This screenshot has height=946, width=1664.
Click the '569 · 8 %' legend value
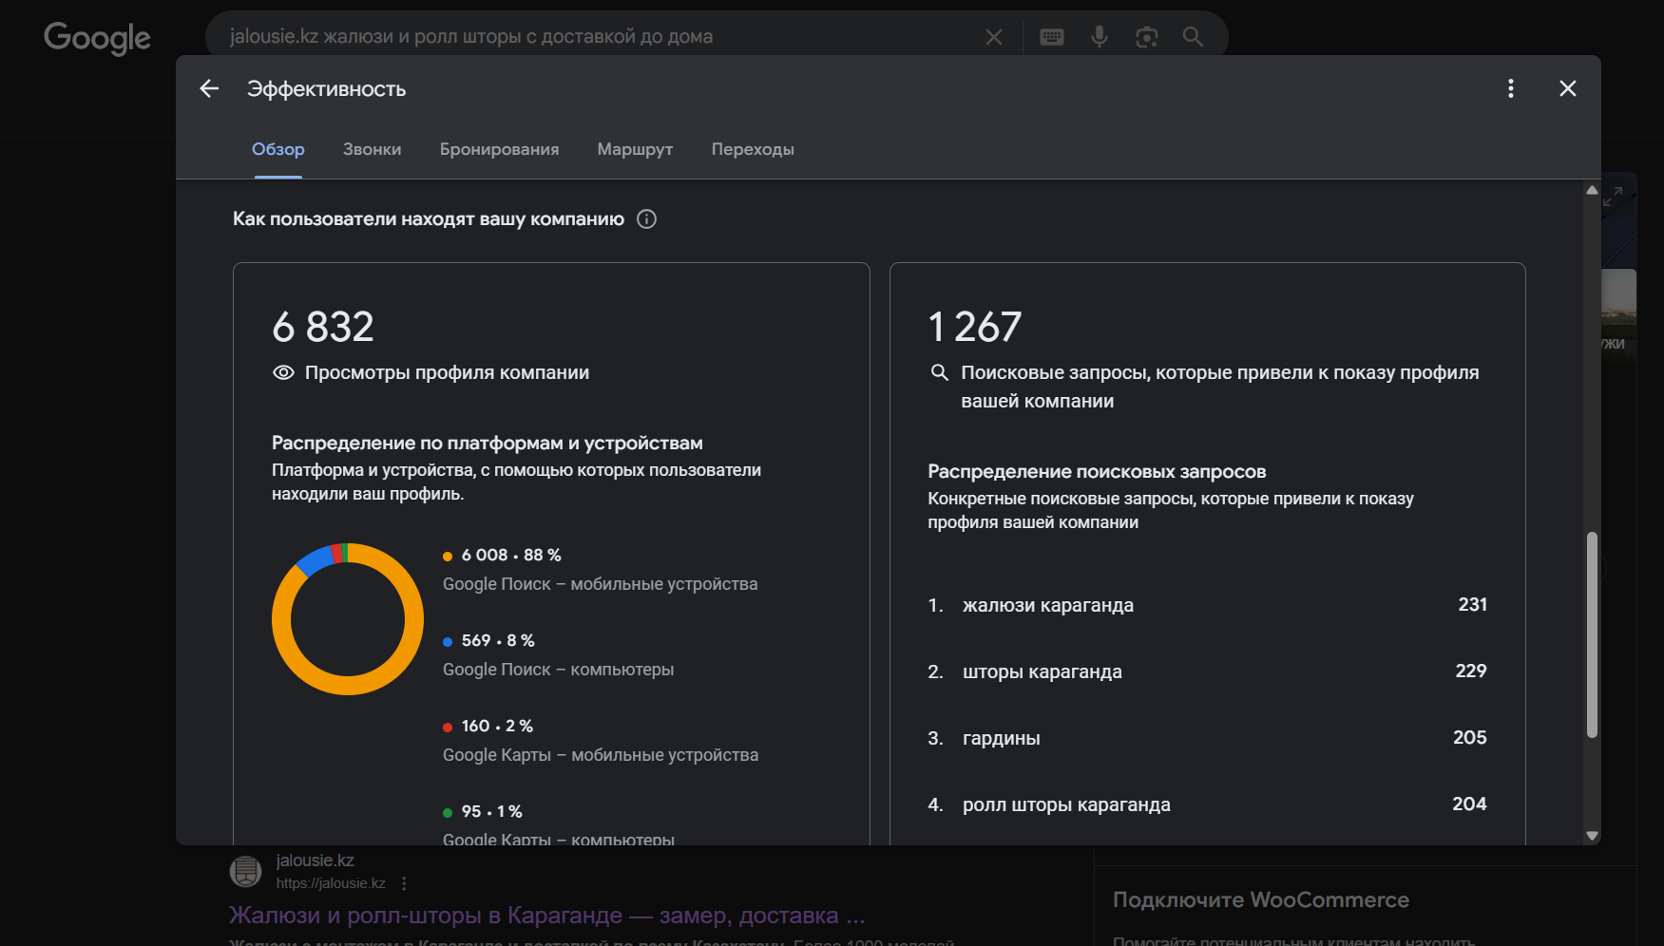(x=498, y=641)
